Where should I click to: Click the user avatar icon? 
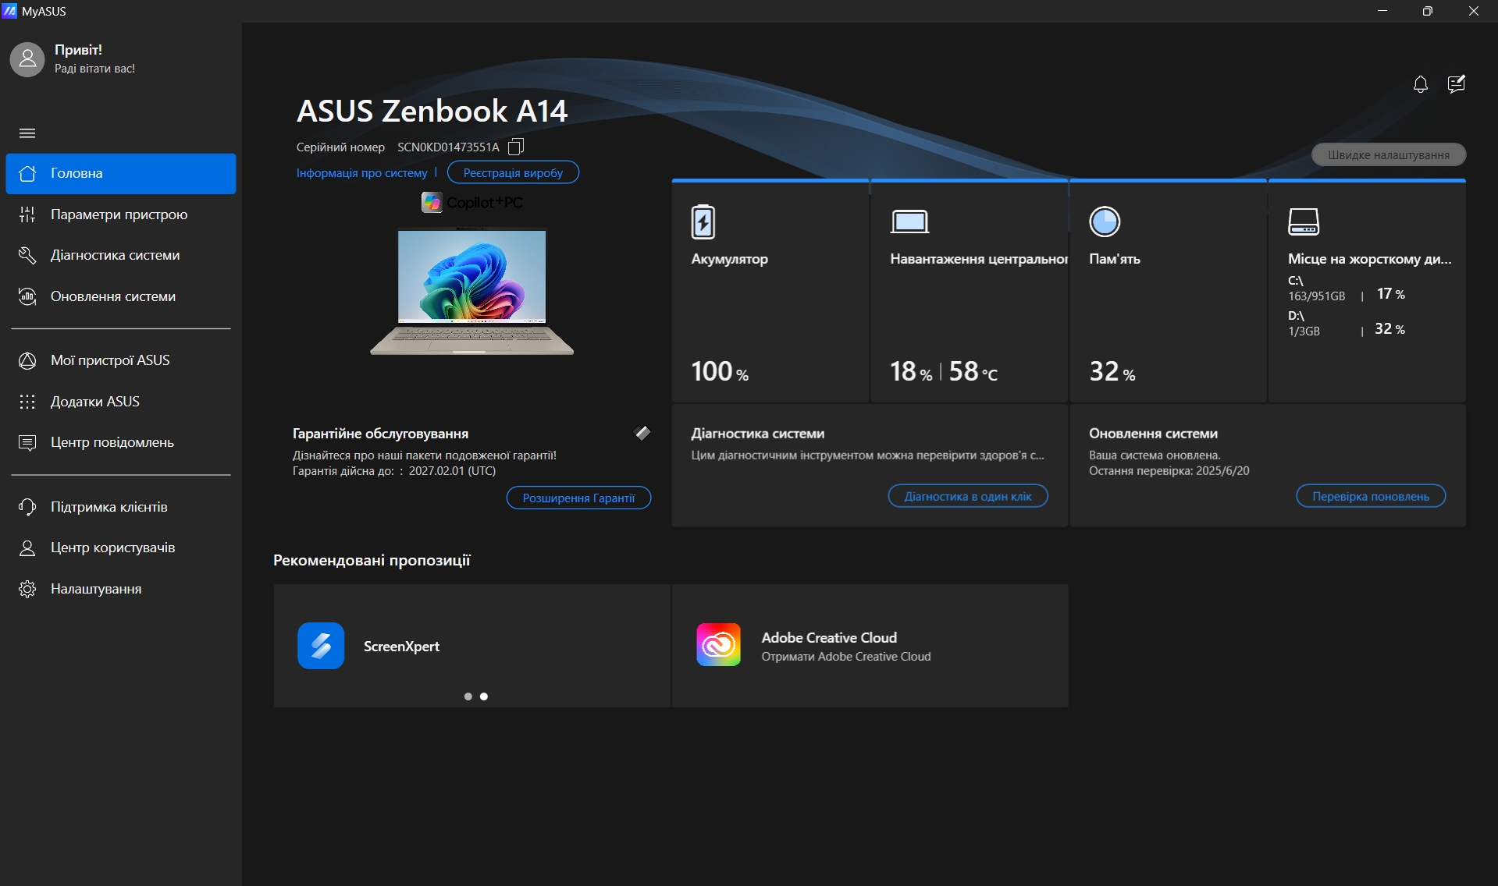tap(27, 59)
